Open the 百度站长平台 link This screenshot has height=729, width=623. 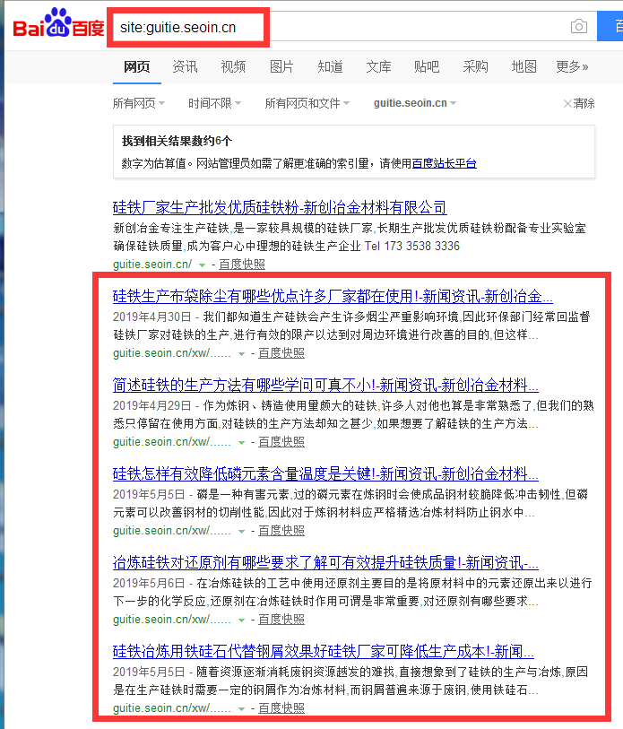click(444, 164)
